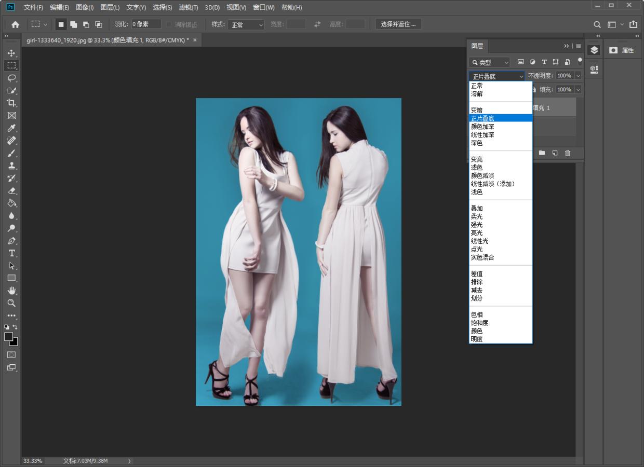
Task: Open the 滤镜(T) menu
Action: (x=188, y=7)
